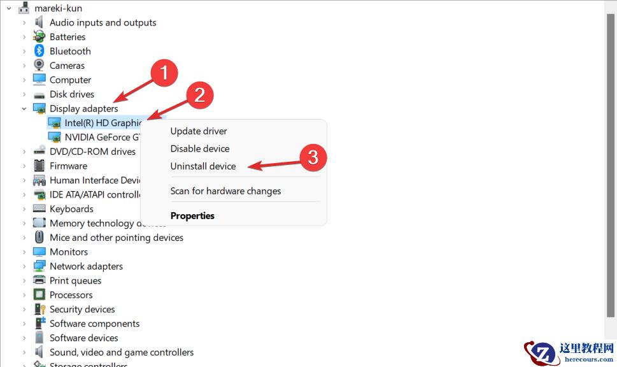Click the Batteries category icon
The height and width of the screenshot is (367, 617).
click(39, 37)
